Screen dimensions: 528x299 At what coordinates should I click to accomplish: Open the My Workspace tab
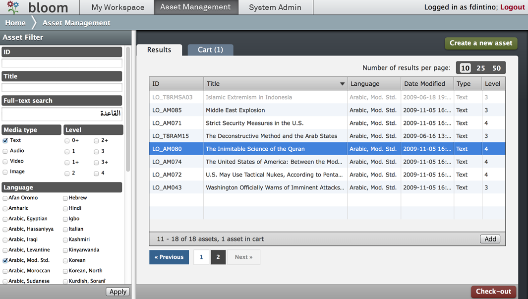(118, 7)
